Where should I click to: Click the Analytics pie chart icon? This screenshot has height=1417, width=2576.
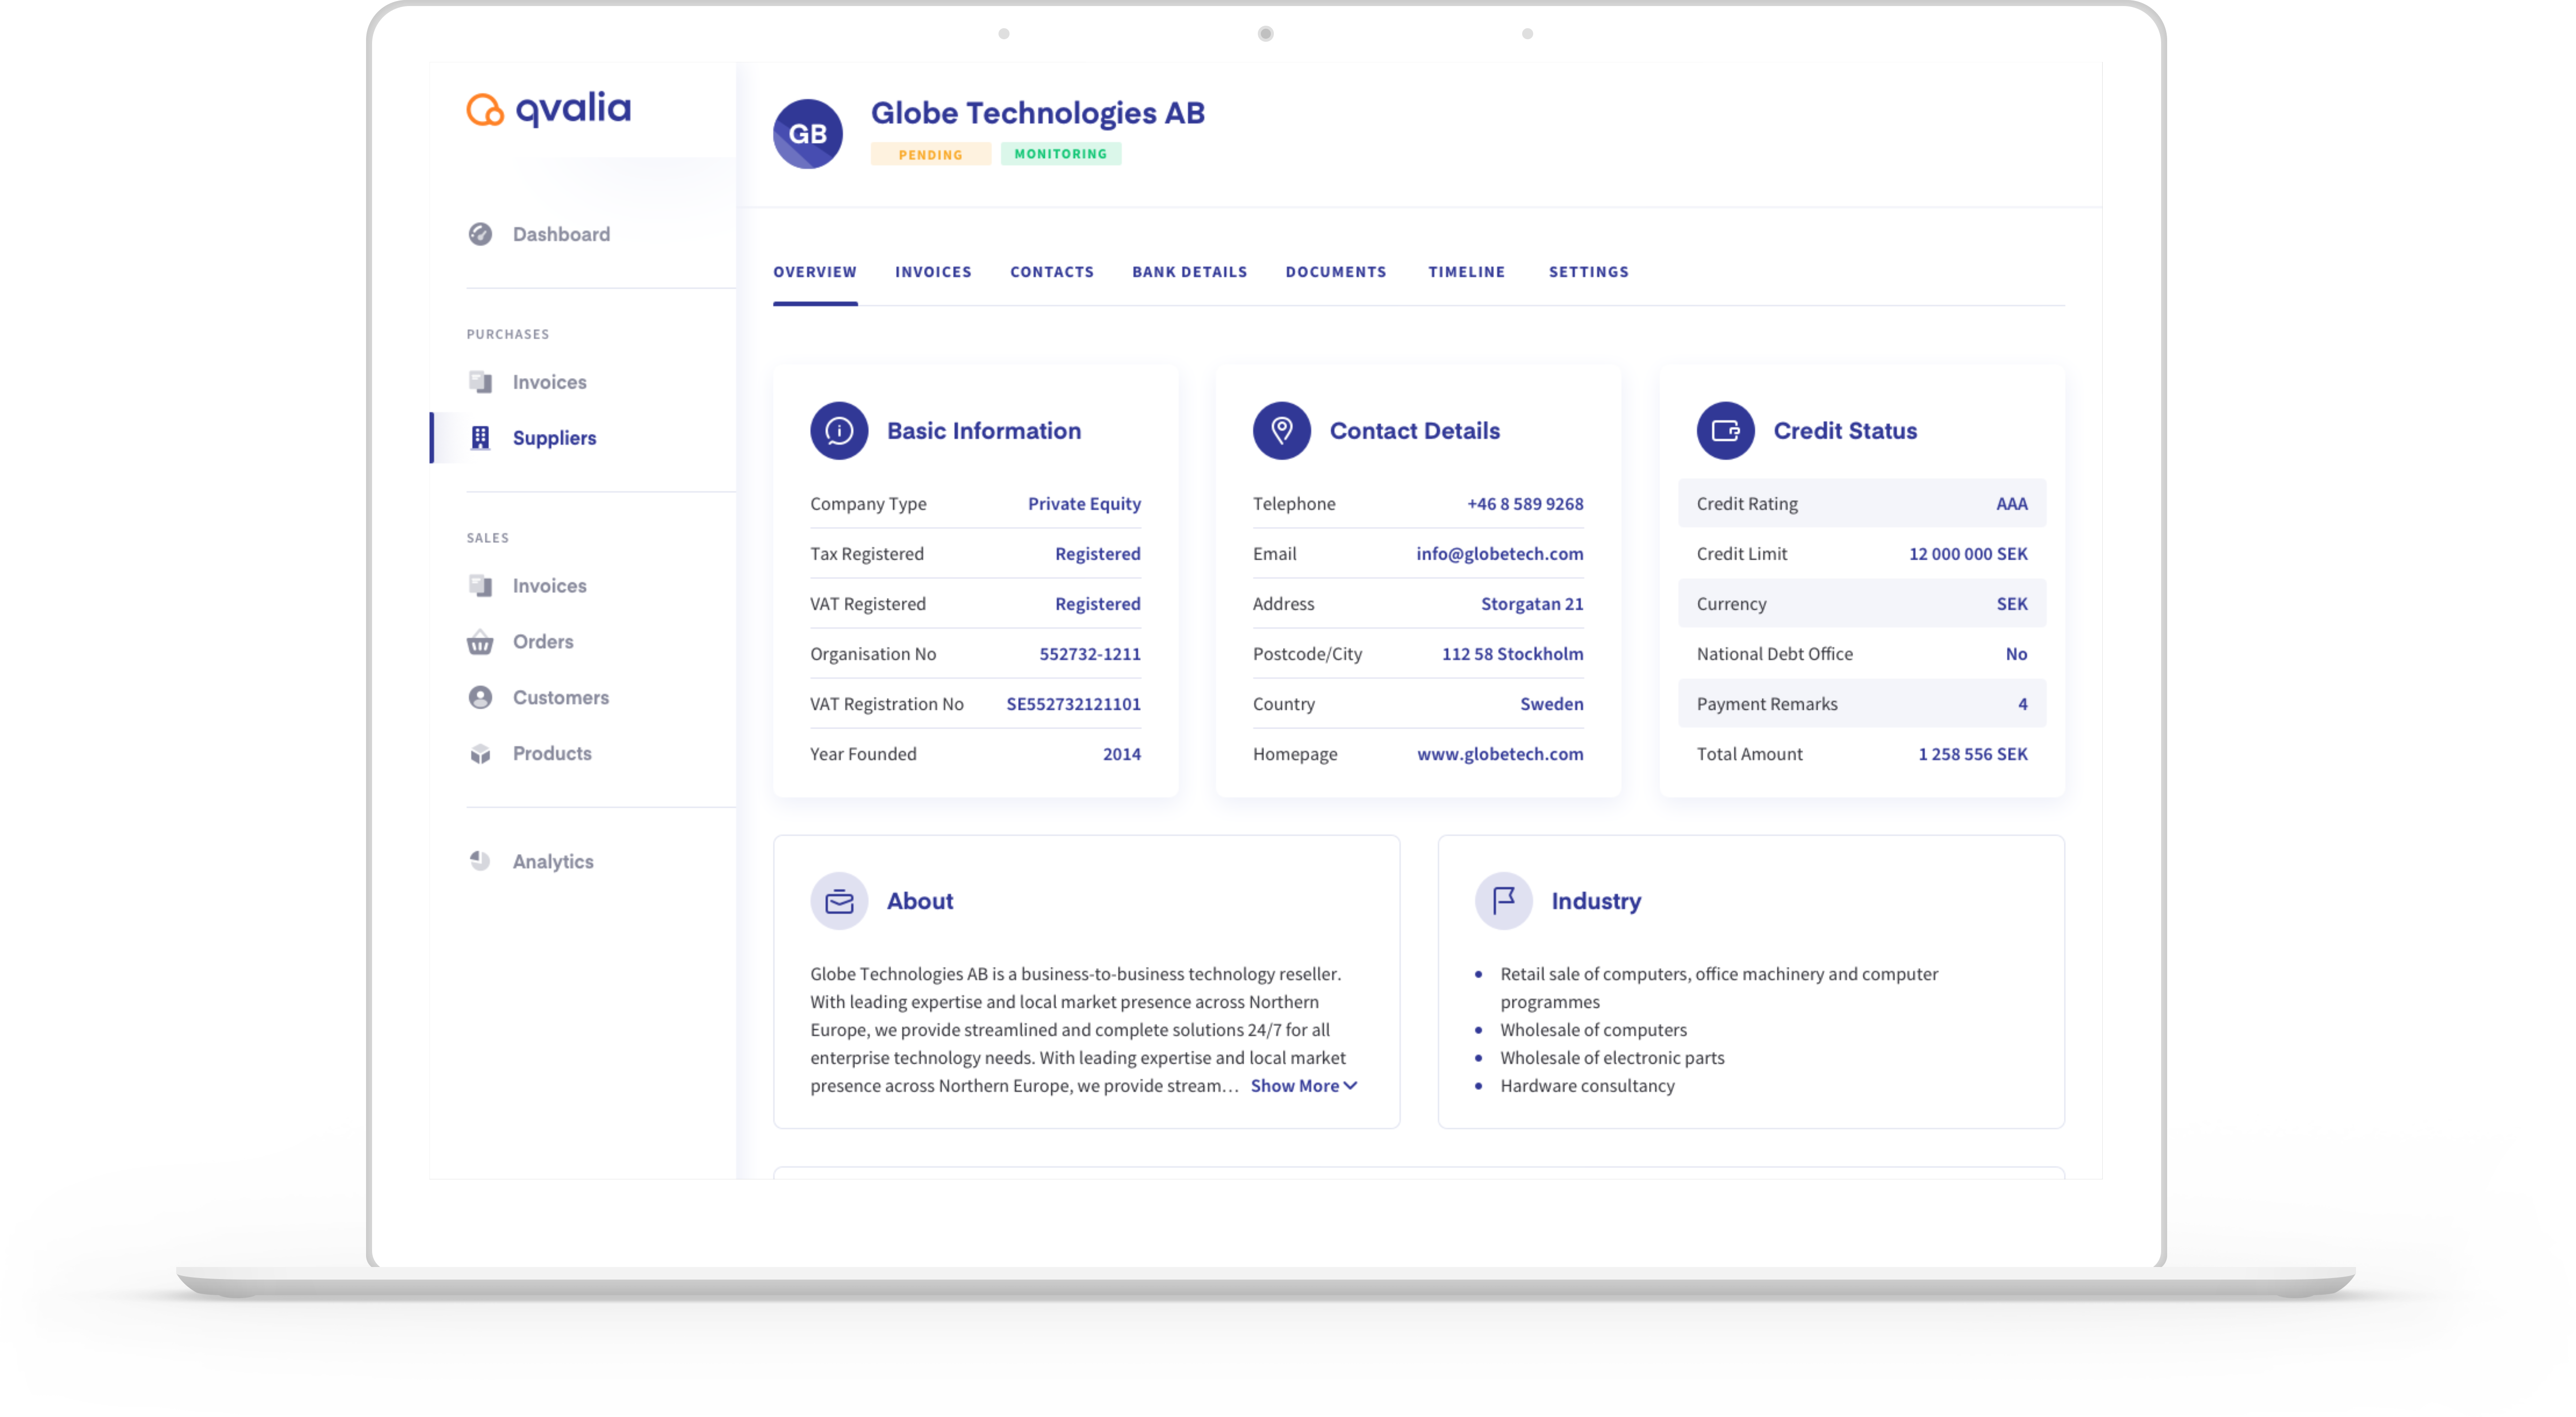[x=480, y=861]
